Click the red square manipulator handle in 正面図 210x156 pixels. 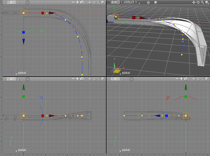pos(43,116)
